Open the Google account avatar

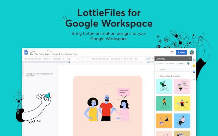(192, 52)
